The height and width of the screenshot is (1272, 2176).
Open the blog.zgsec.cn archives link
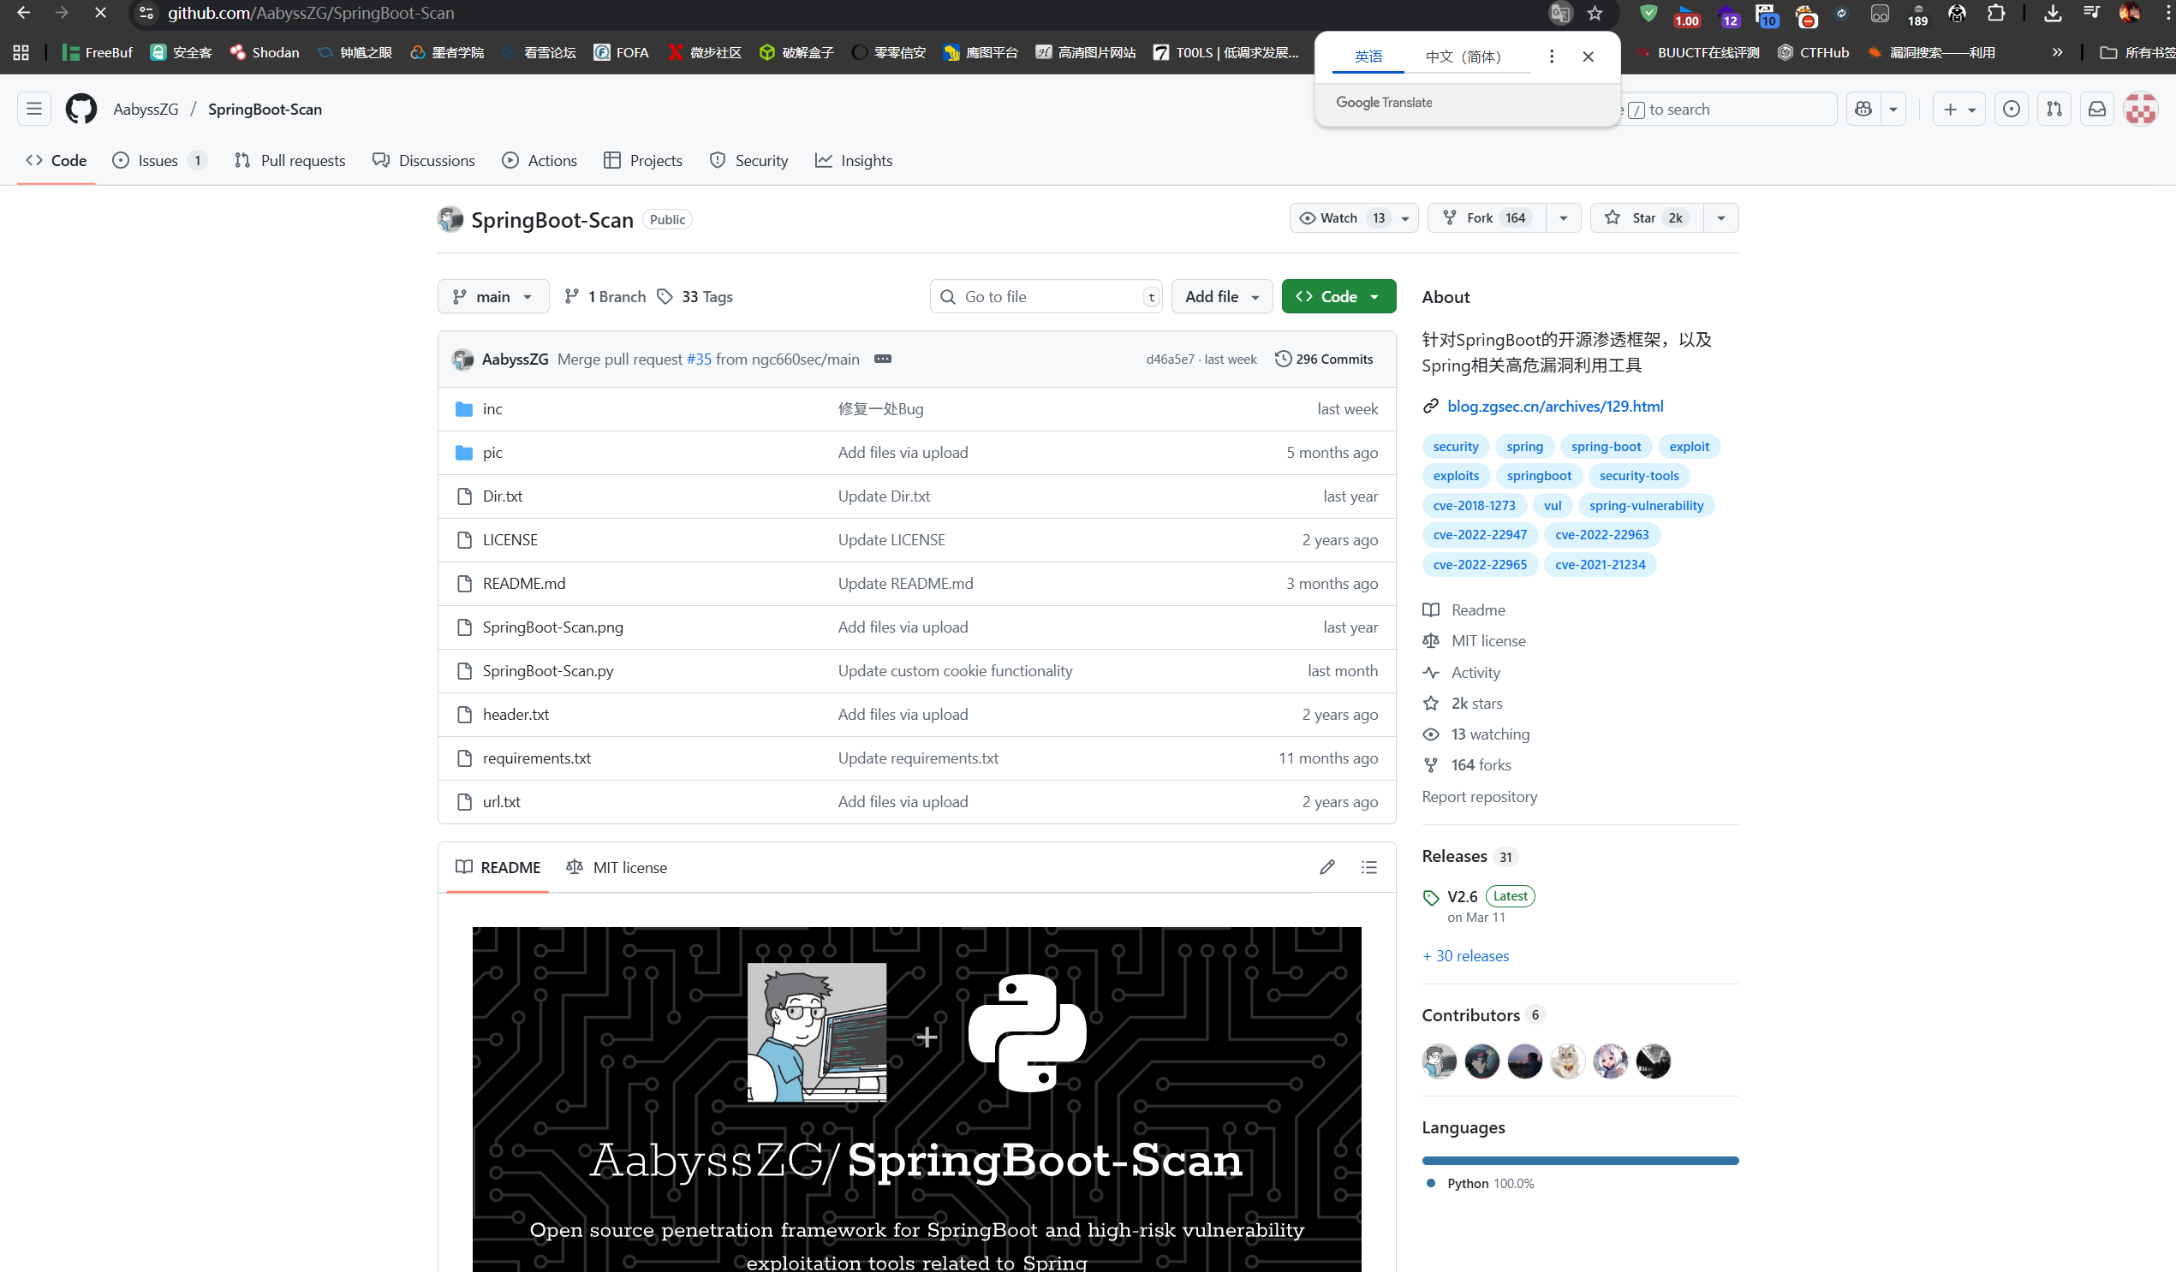(1554, 407)
